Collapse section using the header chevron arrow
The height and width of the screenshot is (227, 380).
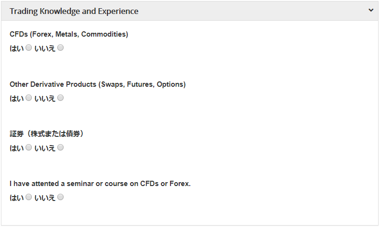click(x=371, y=10)
